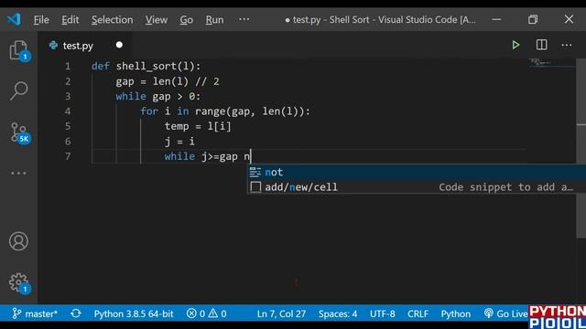This screenshot has height=329, width=586.
Task: Open the Go menu
Action: coord(186,19)
